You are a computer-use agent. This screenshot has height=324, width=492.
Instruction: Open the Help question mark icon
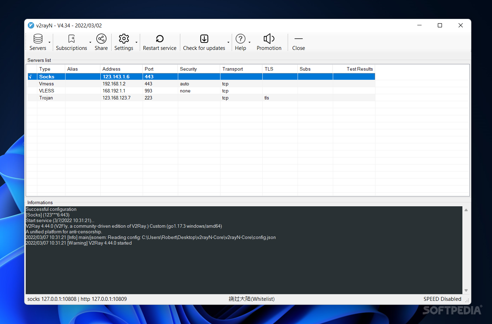tap(241, 39)
